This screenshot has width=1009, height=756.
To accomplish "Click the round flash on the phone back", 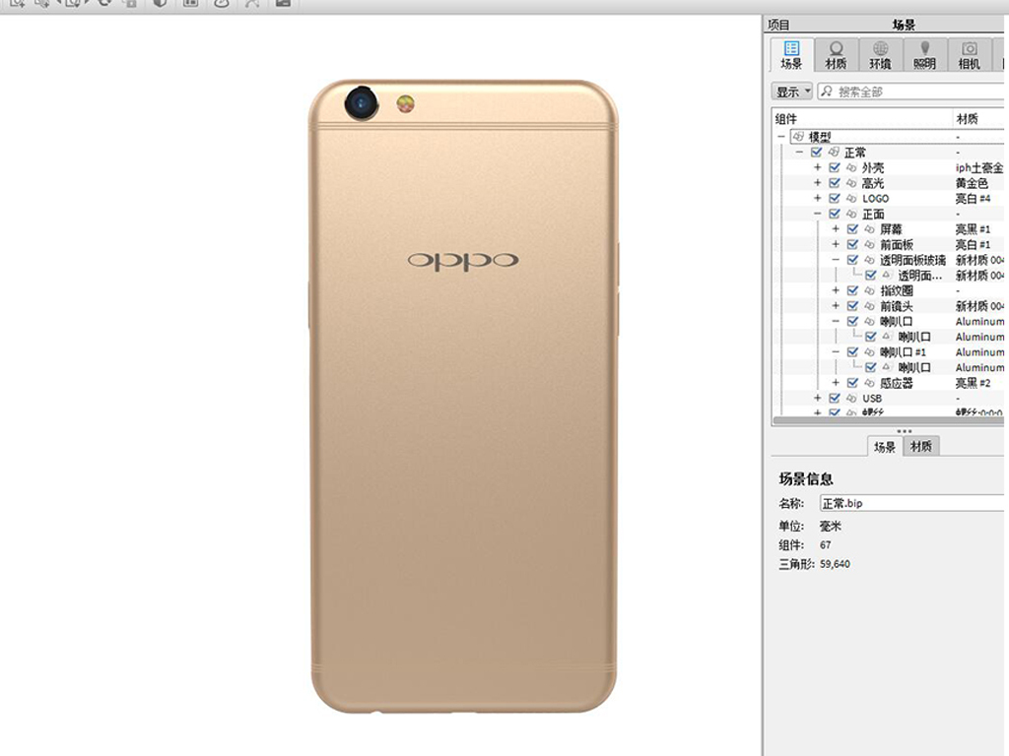I will tap(405, 103).
